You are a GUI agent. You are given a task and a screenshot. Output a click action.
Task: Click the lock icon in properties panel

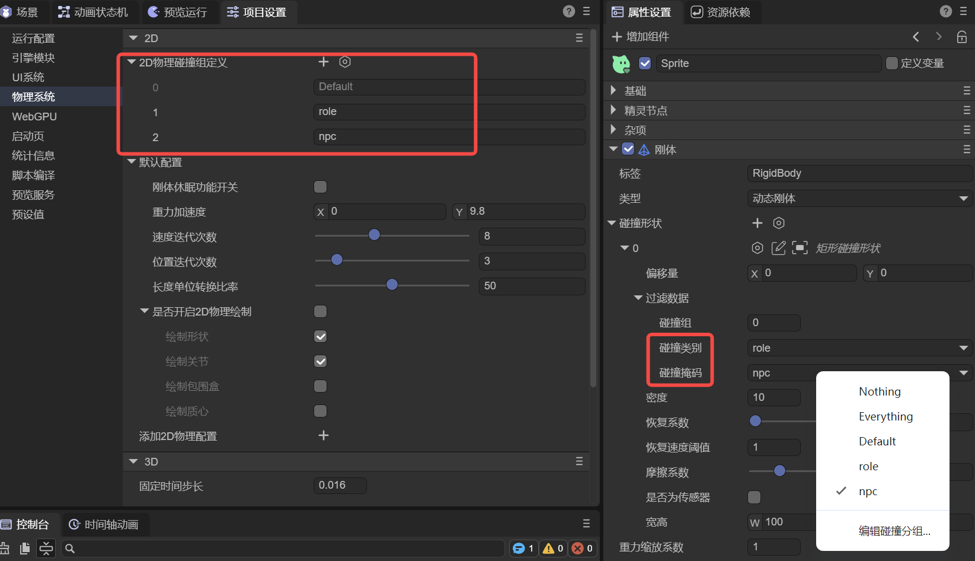(x=962, y=37)
